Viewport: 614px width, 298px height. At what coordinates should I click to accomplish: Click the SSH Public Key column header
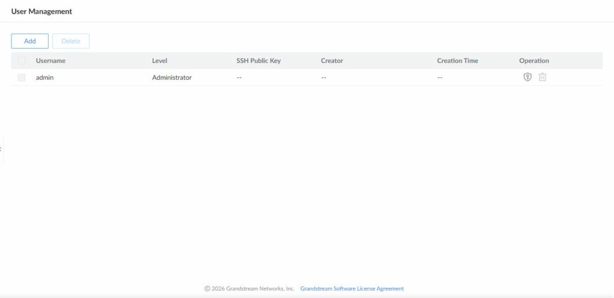click(x=258, y=61)
